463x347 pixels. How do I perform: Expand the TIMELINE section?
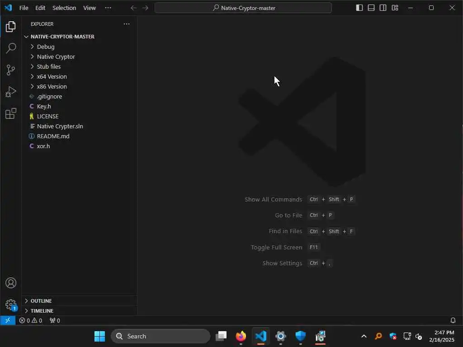pos(79,311)
